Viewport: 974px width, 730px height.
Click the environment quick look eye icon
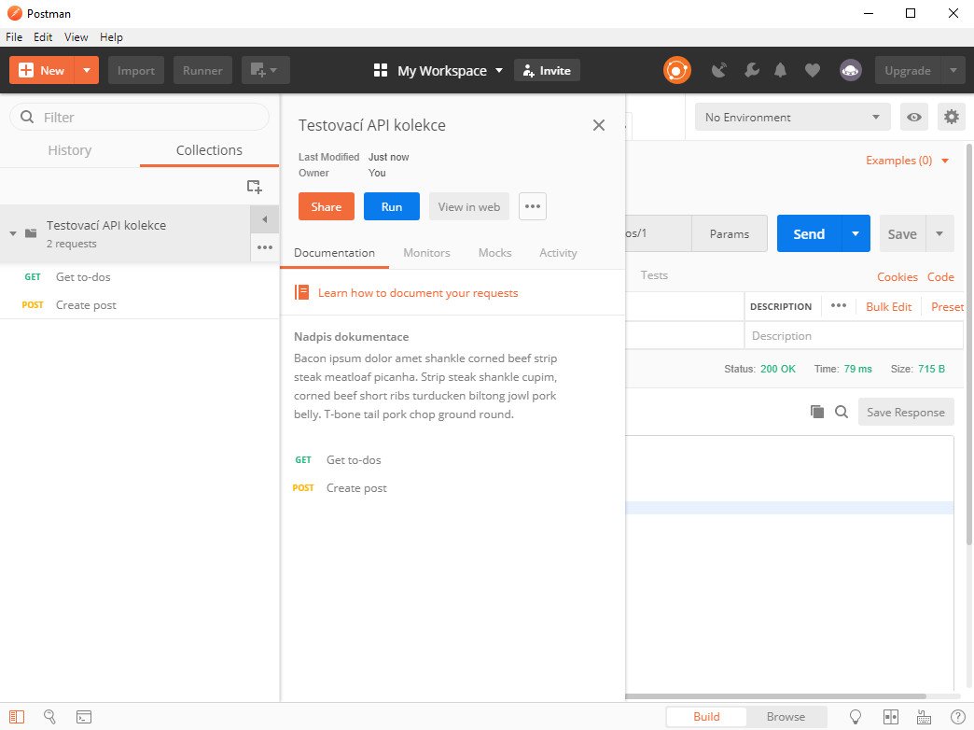click(x=913, y=117)
